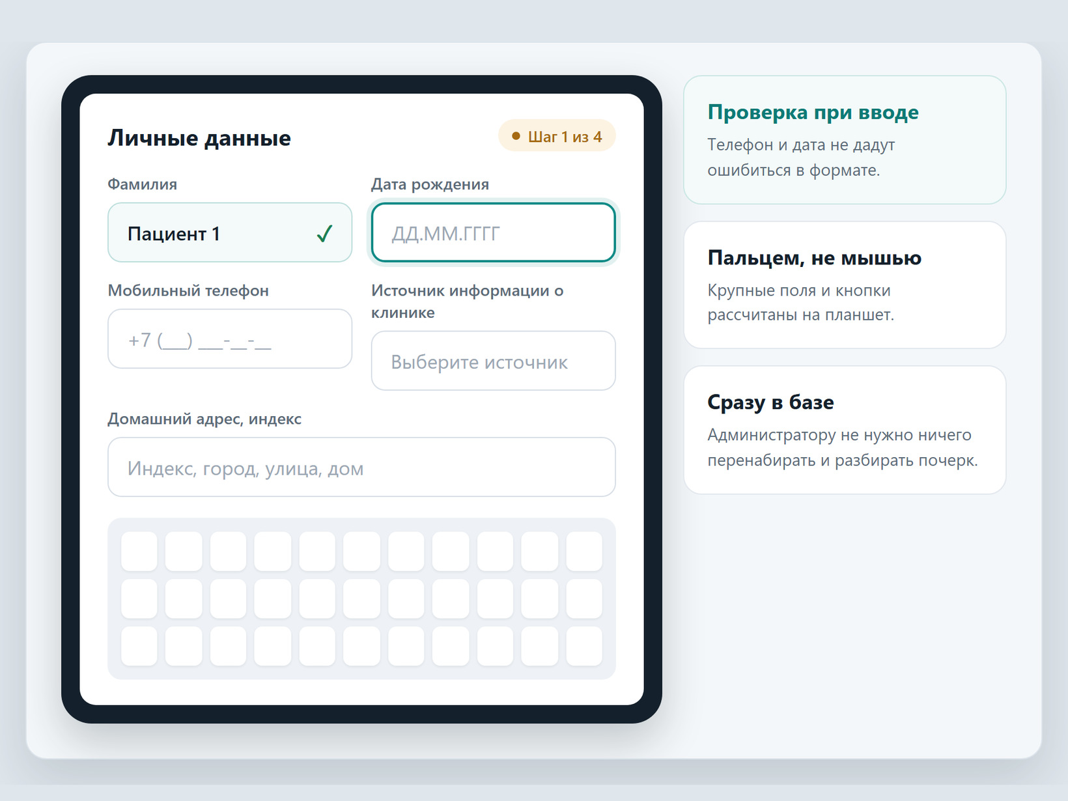Click the Мобильный телефон input field
Viewport: 1068px width, 801px height.
230,339
